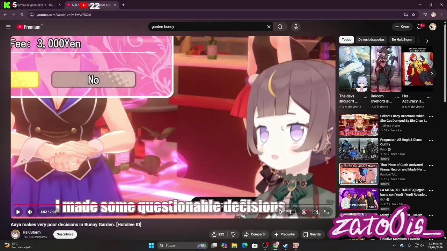Like the video with the thumbs-up button
447x251 pixels.
(x=218, y=234)
